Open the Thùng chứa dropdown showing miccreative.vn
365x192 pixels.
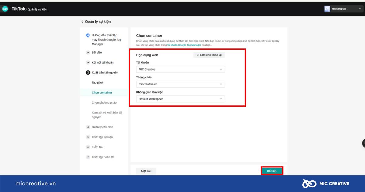tap(181, 84)
